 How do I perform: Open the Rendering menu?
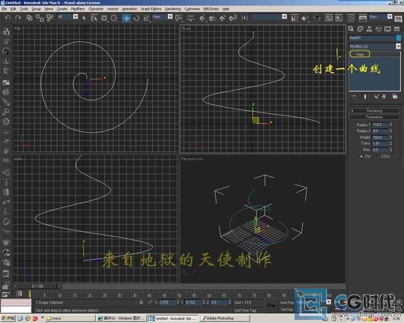point(173,9)
